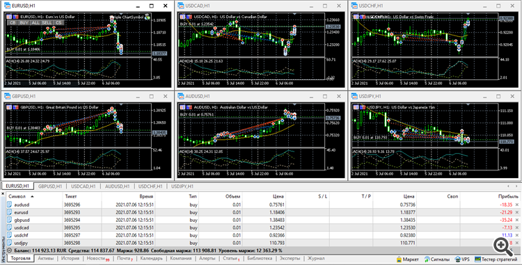The width and height of the screenshot is (522, 265).
Task: Click the chart shift marker on GBPUSD chart
Action: 121,105
